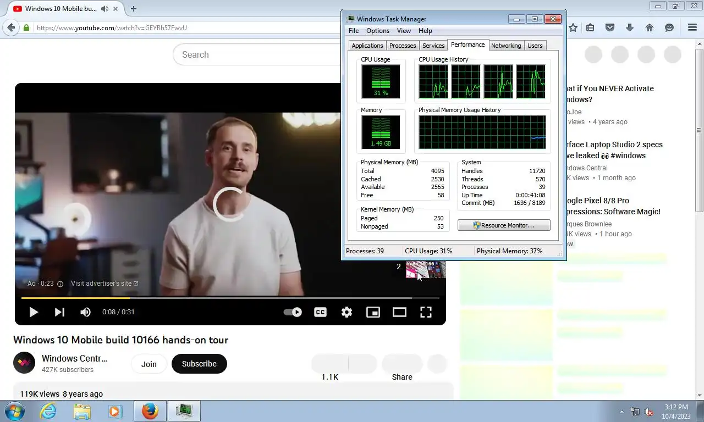Open Windows Central channel avatar

[24, 363]
